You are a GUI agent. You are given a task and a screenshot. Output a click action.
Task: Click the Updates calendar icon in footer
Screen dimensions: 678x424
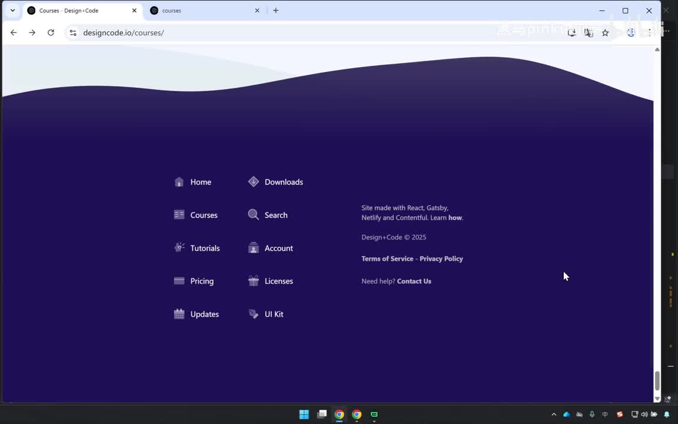179,314
